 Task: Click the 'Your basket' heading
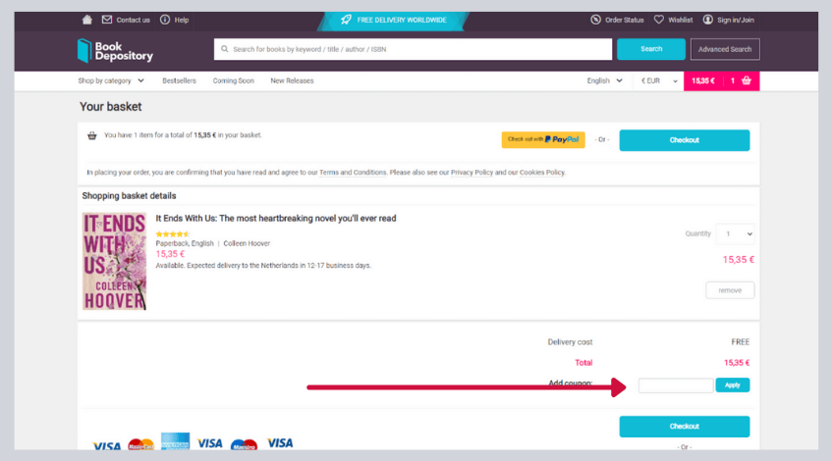[110, 107]
